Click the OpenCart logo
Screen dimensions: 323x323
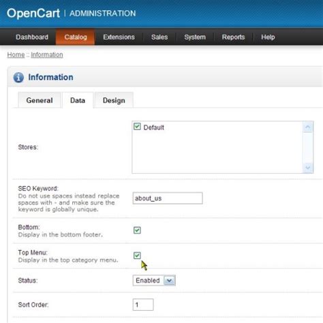click(x=33, y=13)
